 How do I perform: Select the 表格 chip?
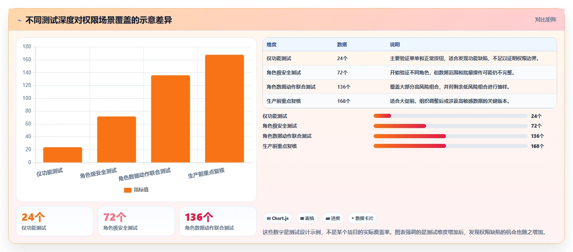tap(307, 218)
